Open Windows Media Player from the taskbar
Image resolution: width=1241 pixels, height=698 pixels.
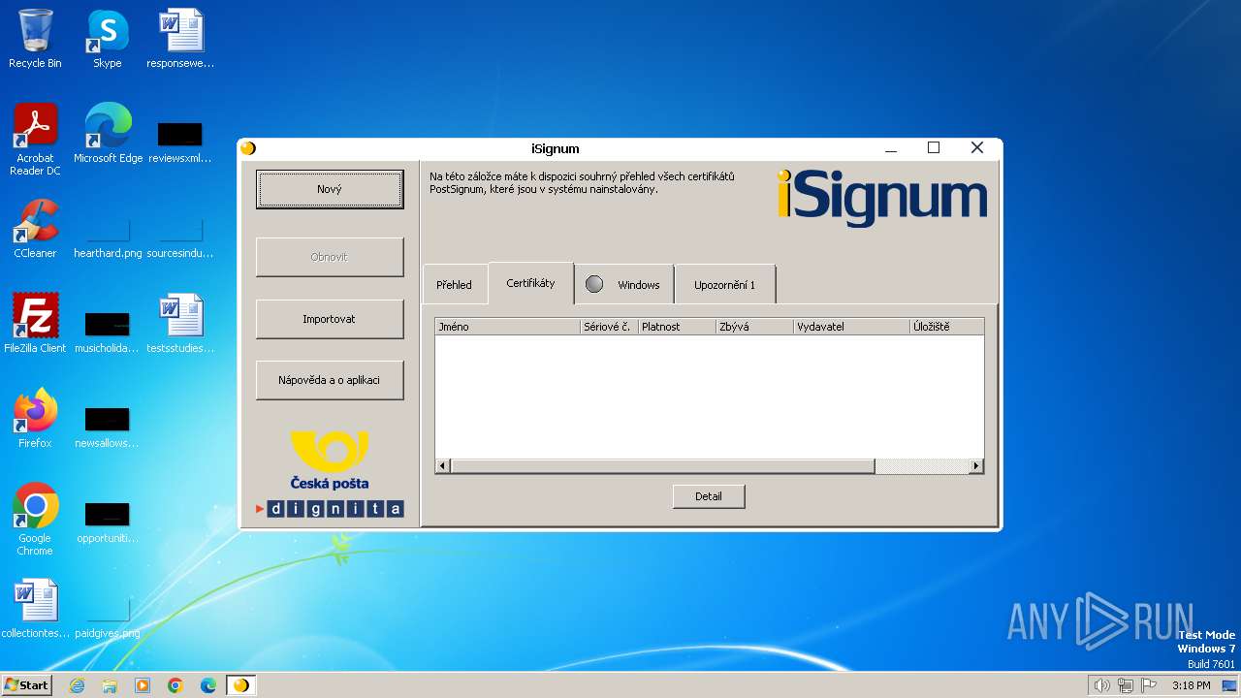(143, 685)
